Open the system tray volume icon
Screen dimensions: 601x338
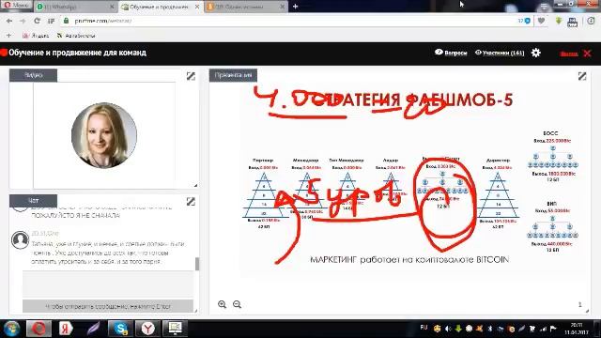pyautogui.click(x=448, y=329)
